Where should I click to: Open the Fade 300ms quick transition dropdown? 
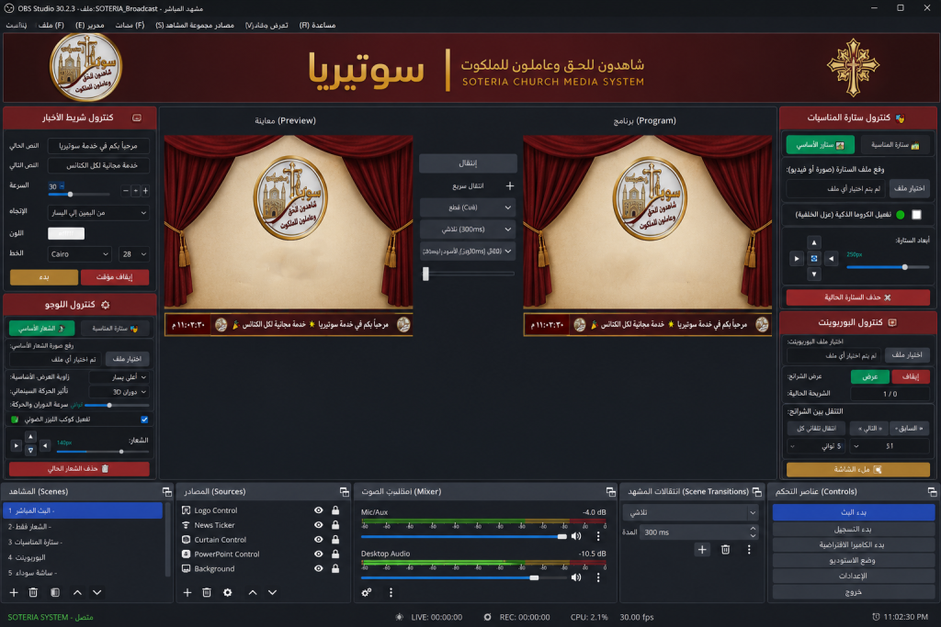point(468,229)
